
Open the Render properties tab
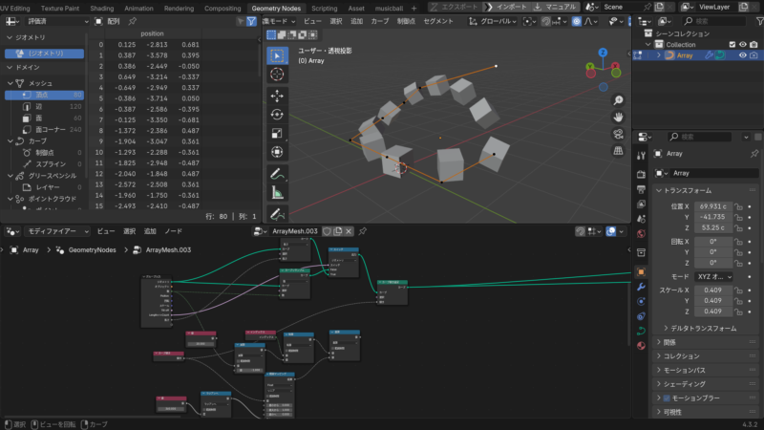[641, 174]
